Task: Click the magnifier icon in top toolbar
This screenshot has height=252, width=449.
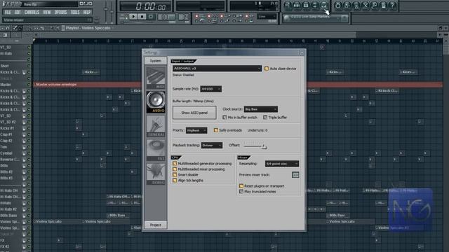Action: (x=374, y=6)
